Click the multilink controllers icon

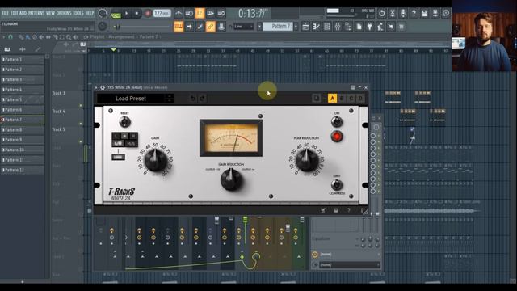tap(221, 27)
